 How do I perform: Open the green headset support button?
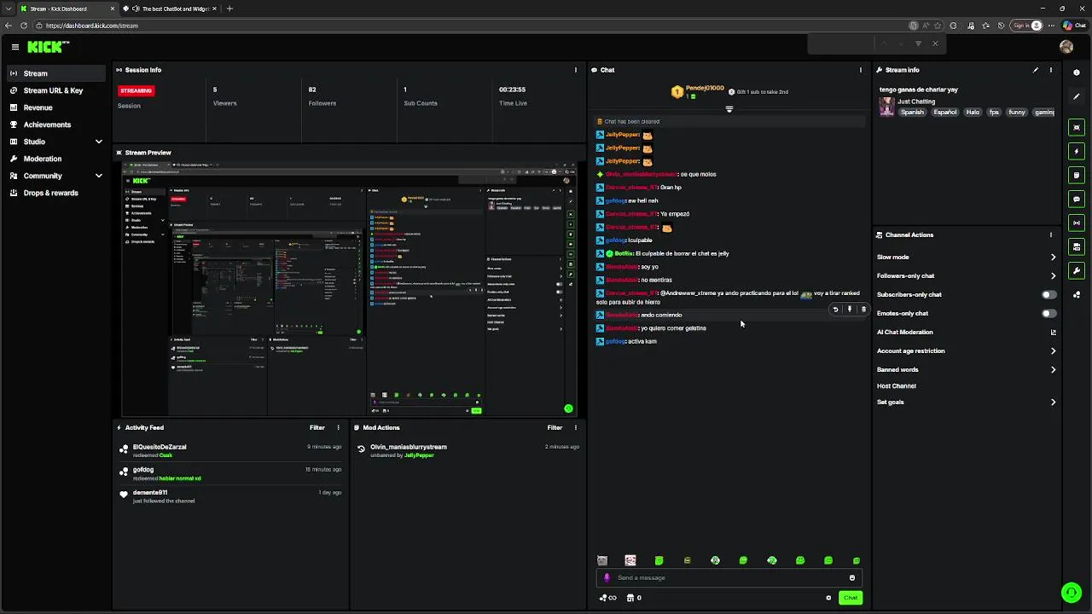pos(1071,592)
